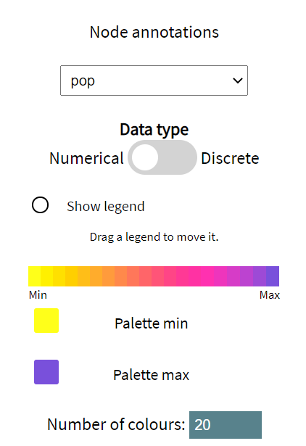Click the 'Data type' heading
The height and width of the screenshot is (446, 306).
pos(154,130)
